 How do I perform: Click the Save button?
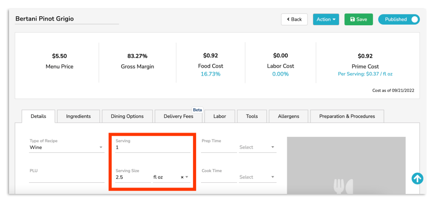pos(358,20)
